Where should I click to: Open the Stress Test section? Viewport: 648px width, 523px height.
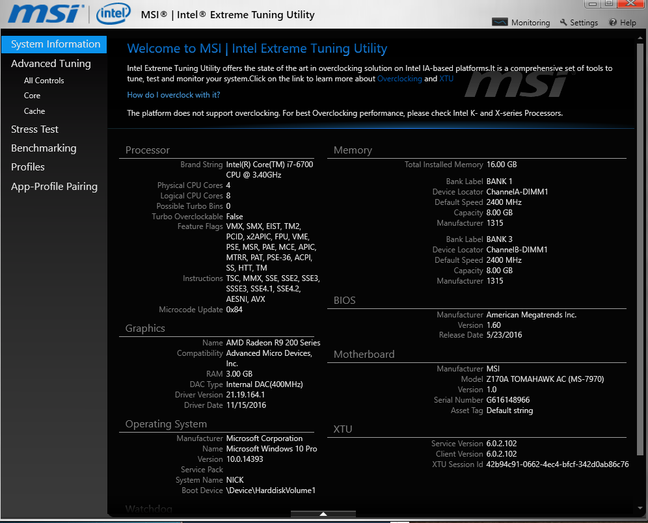(x=34, y=129)
